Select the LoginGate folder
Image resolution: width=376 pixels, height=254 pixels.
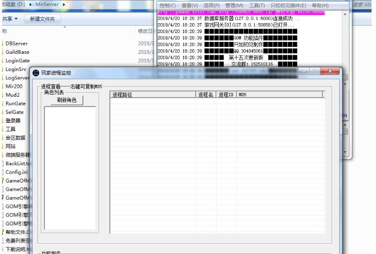[17, 61]
